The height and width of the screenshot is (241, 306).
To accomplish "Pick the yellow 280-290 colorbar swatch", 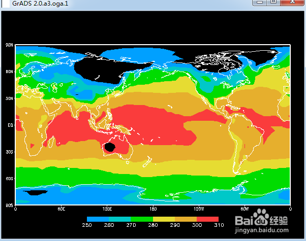I will [x=164, y=219].
